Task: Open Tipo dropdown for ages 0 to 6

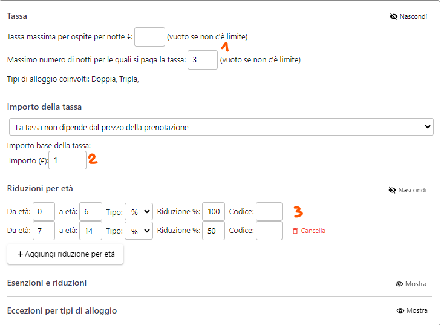Action: 139,212
